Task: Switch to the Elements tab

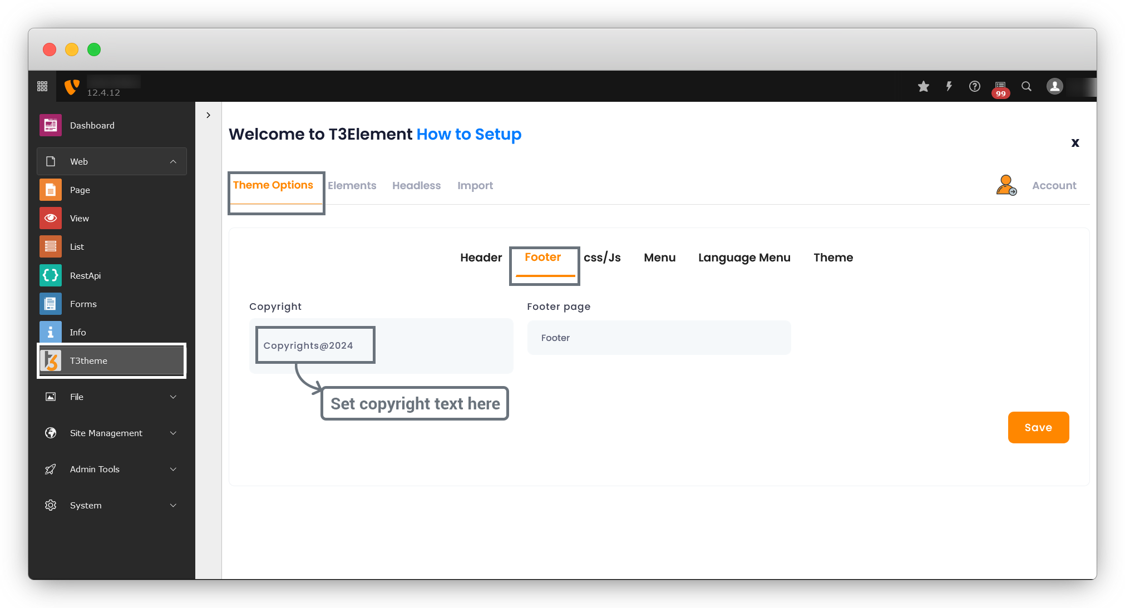Action: (352, 185)
